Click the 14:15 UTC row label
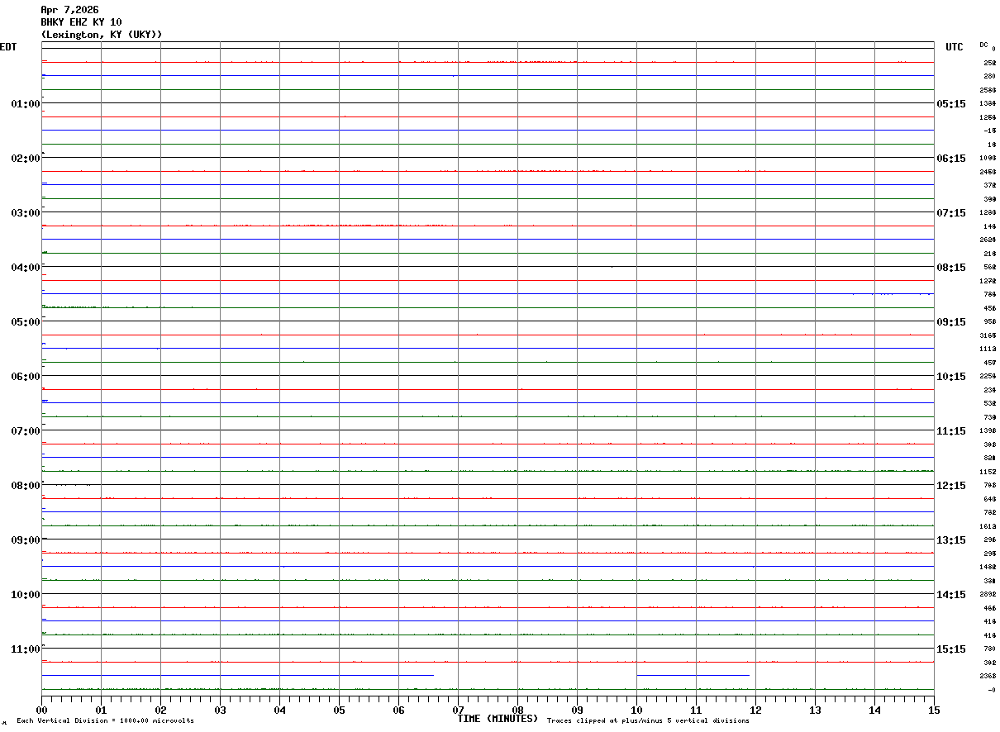 (951, 595)
